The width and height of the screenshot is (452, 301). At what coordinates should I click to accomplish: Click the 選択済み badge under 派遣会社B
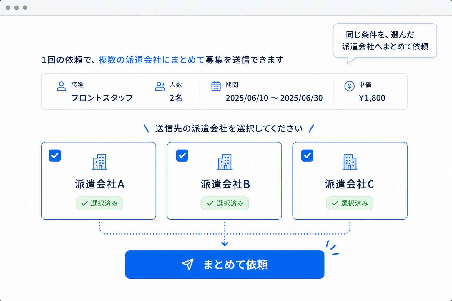pos(225,203)
